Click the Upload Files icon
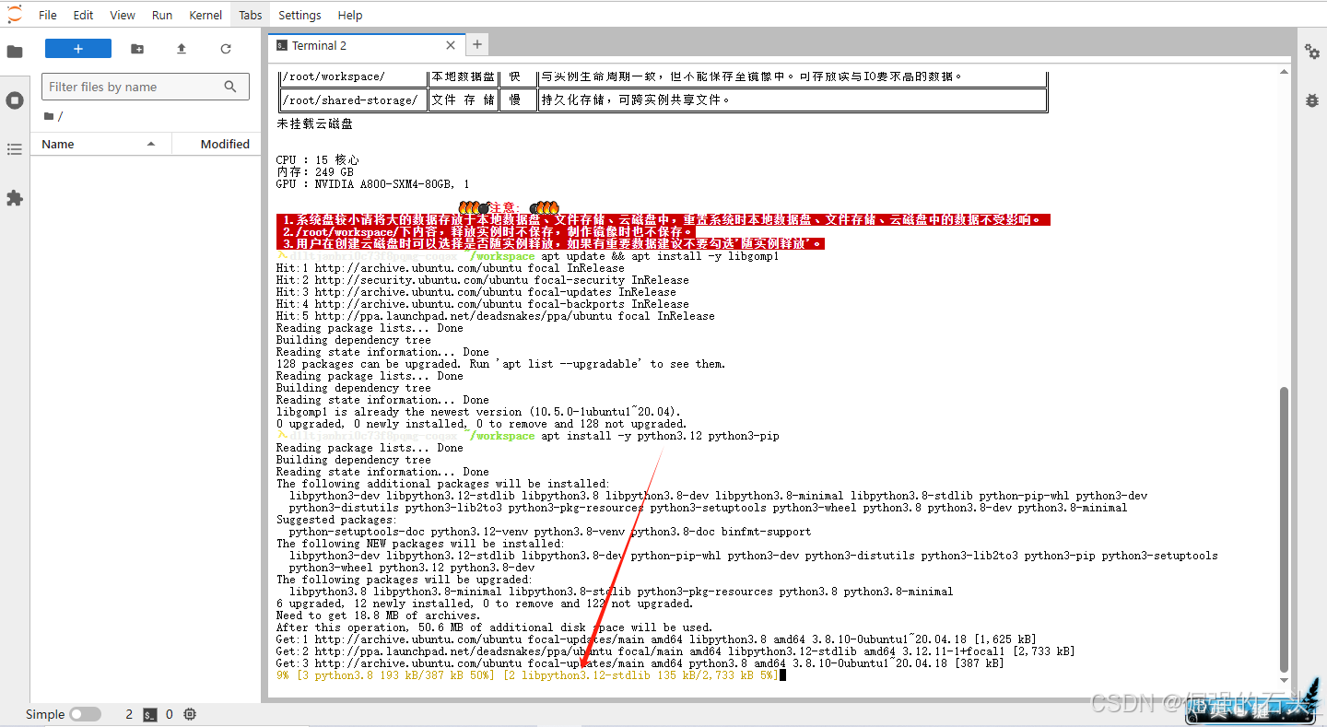 [x=182, y=49]
